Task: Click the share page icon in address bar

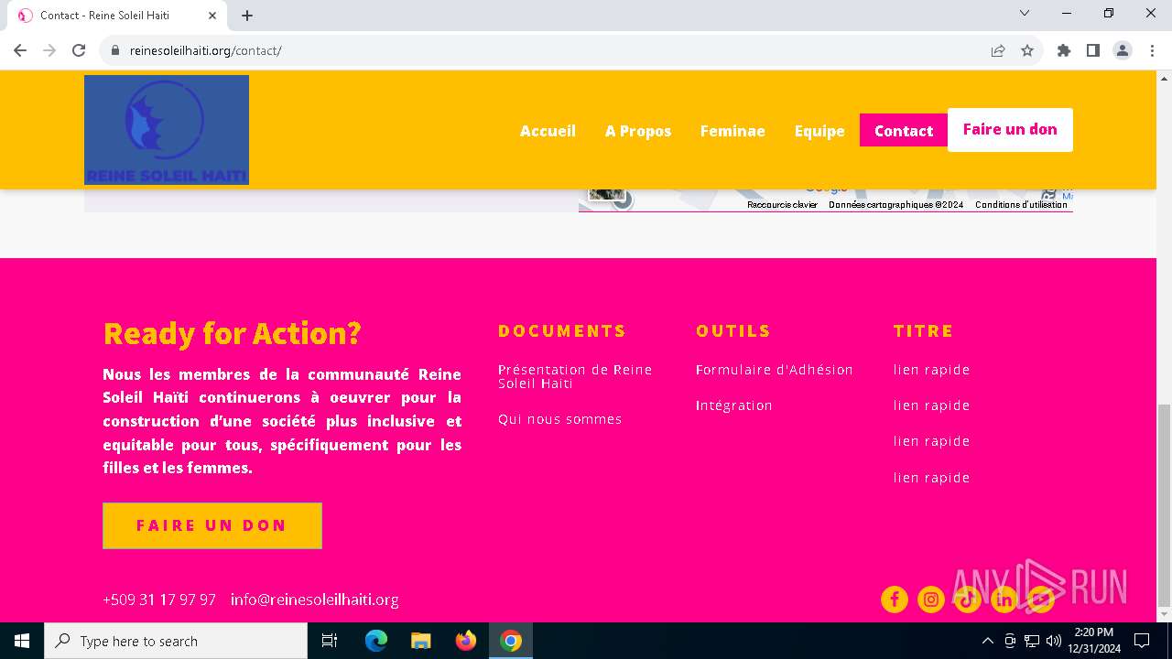Action: (x=998, y=50)
